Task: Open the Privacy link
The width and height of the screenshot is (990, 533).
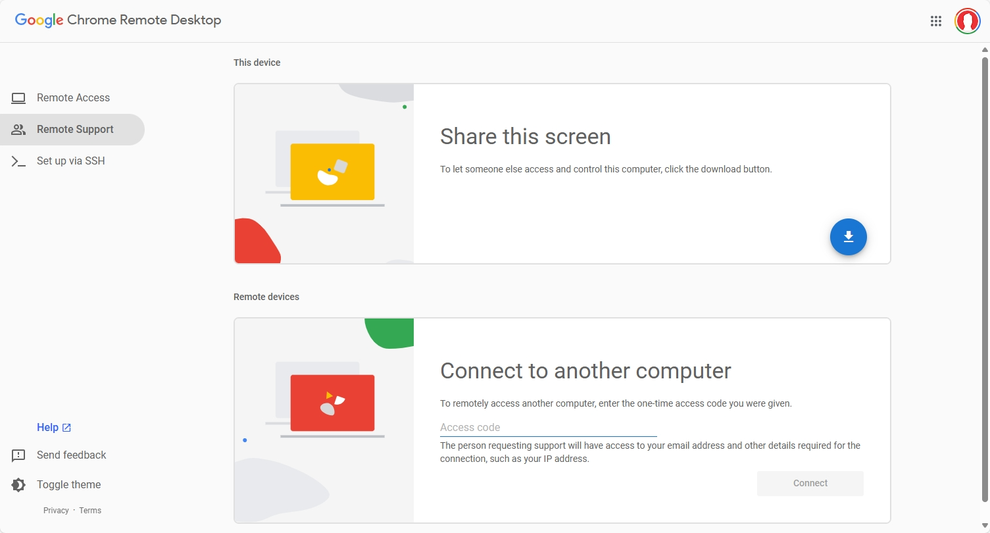Action: [56, 511]
